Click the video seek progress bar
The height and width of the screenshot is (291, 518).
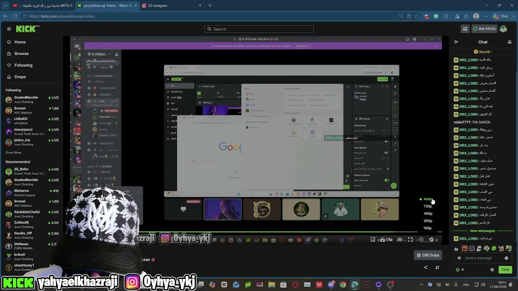256,232
